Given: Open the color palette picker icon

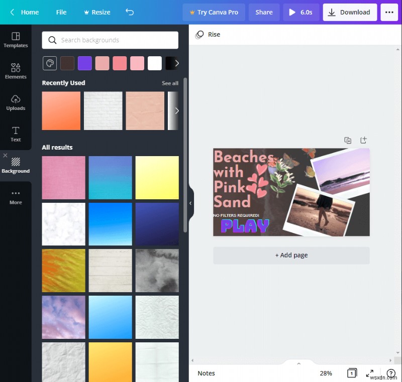Looking at the screenshot, I should 50,63.
